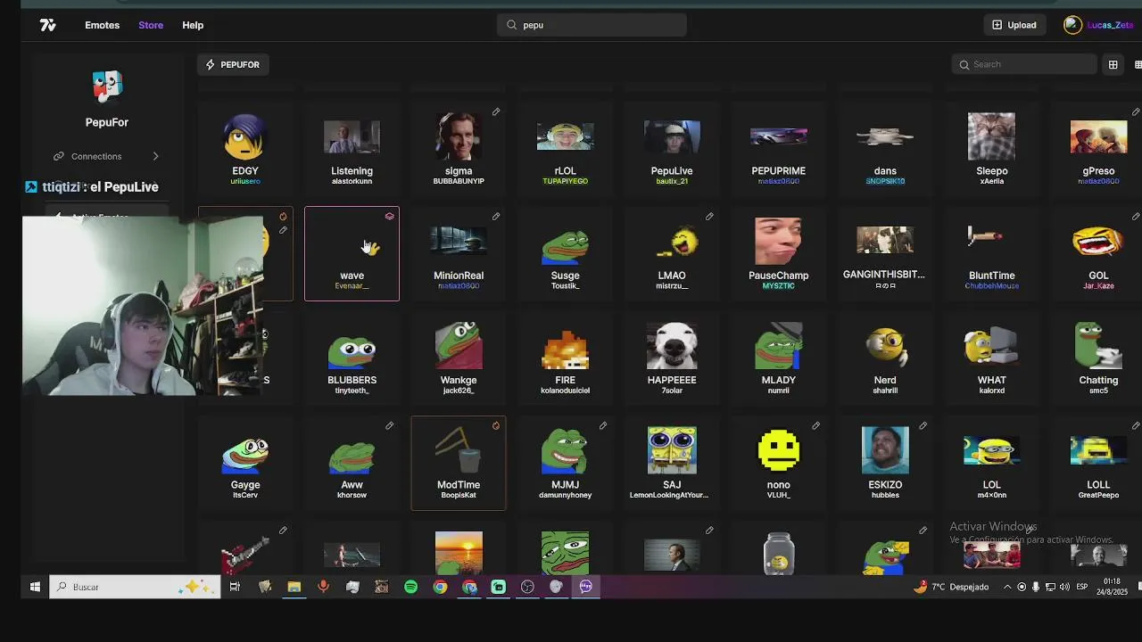1142x642 pixels.
Task: Click the edit pencil on MJMJ emote
Action: tap(603, 426)
